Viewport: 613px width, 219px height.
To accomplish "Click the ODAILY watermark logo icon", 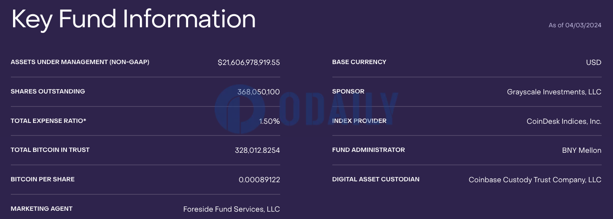I will 239,109.
